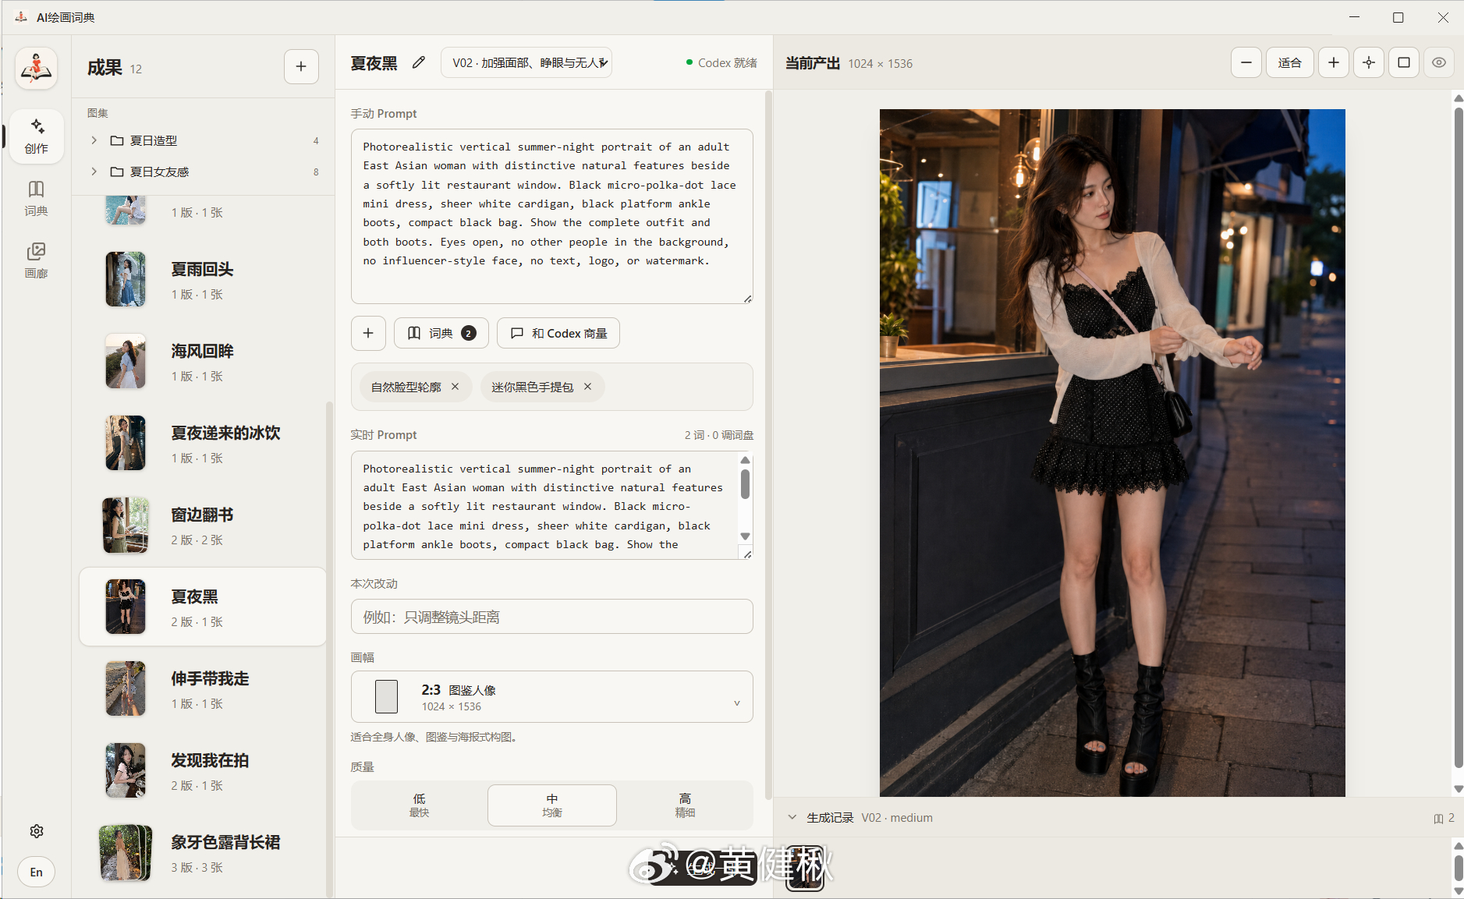
Task: Click the 2 词 · 0 调词盘 counter
Action: pos(719,435)
